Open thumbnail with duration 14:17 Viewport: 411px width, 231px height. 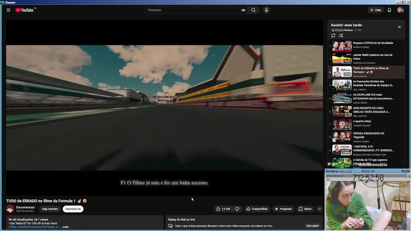[342, 125]
